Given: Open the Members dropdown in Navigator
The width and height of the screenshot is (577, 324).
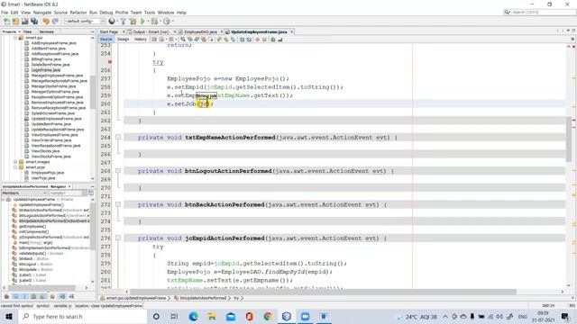Looking at the screenshot, I should 24,193.
